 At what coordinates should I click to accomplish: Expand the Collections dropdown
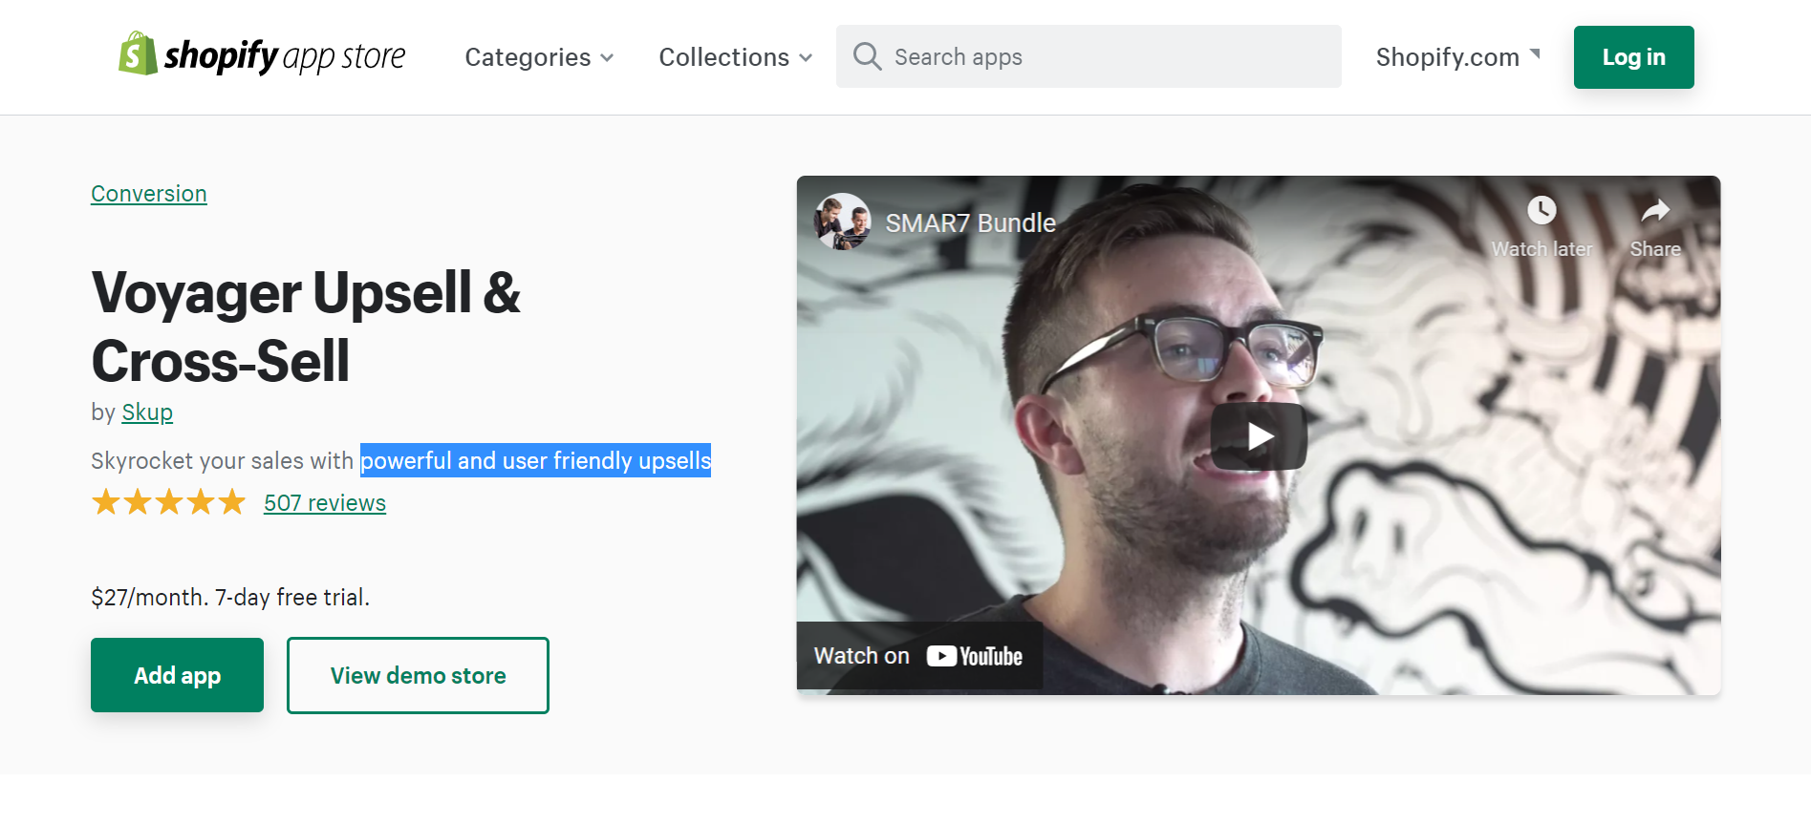(x=736, y=57)
